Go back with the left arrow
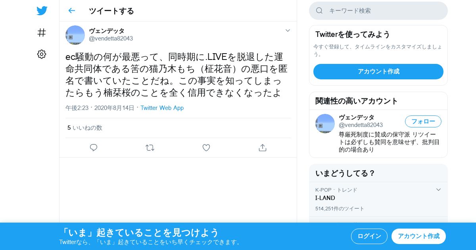476x250 pixels. [71, 11]
